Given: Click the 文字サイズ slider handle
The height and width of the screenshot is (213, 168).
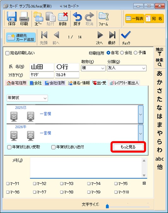Looking at the screenshot, I should (107, 206).
